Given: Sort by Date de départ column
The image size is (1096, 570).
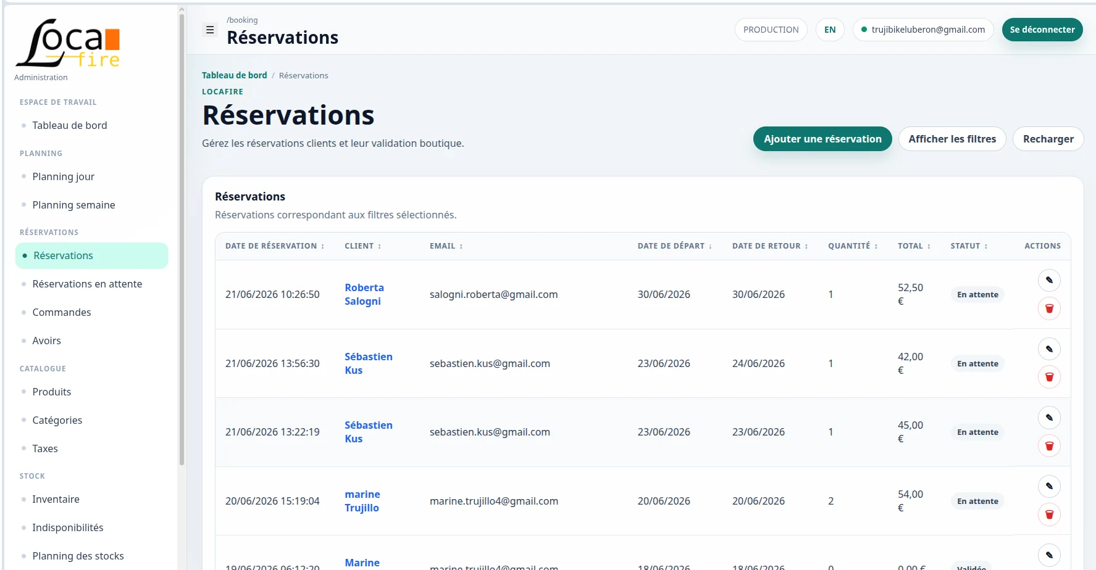Looking at the screenshot, I should pos(675,246).
